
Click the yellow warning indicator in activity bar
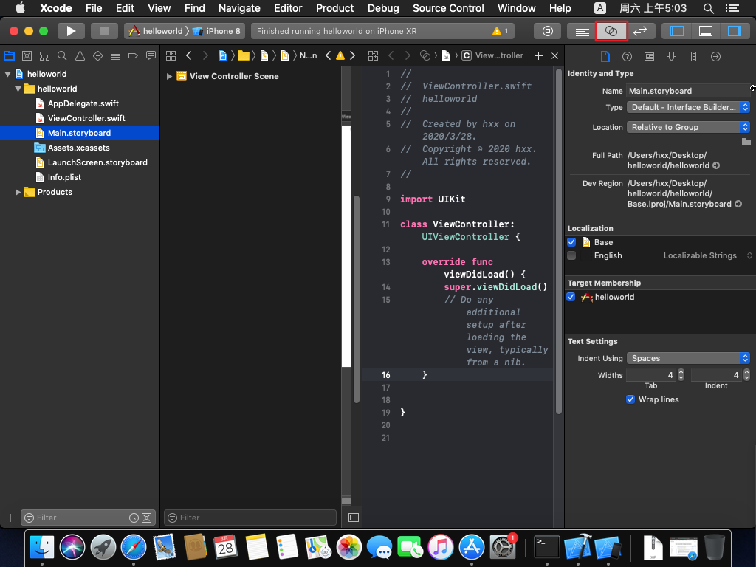coord(497,31)
